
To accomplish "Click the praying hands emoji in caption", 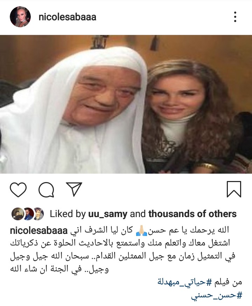I will pyautogui.click(x=141, y=230).
